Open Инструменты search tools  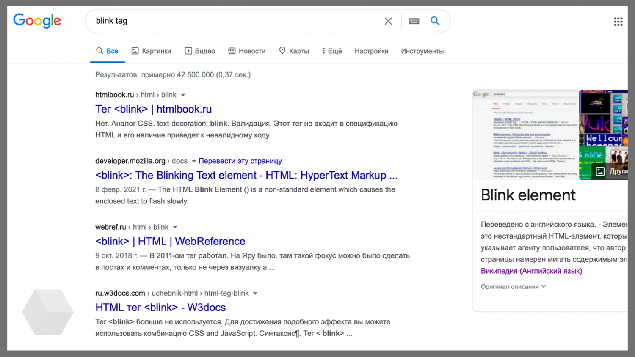(x=422, y=51)
